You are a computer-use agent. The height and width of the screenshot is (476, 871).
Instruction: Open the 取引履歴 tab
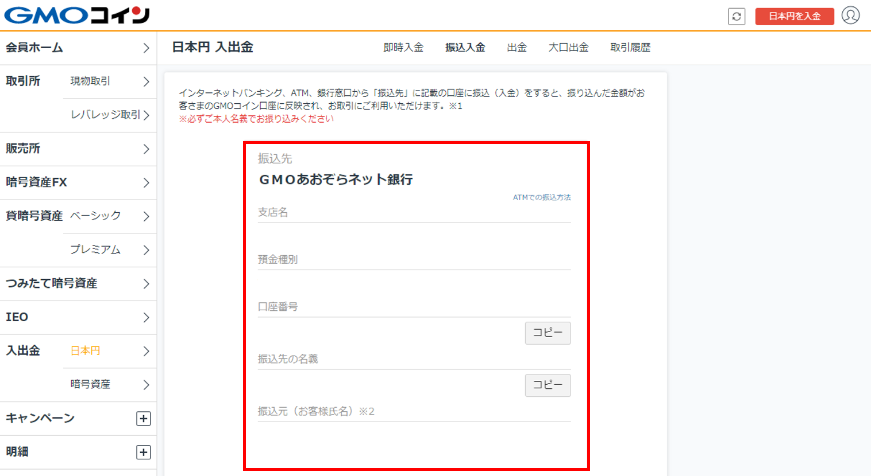click(x=628, y=48)
